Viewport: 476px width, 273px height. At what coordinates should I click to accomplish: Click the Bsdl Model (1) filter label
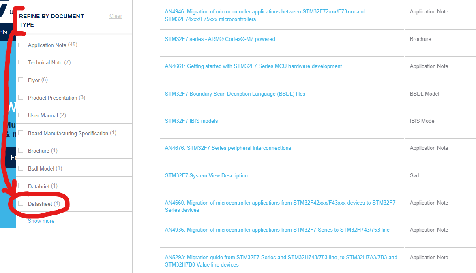[45, 168]
